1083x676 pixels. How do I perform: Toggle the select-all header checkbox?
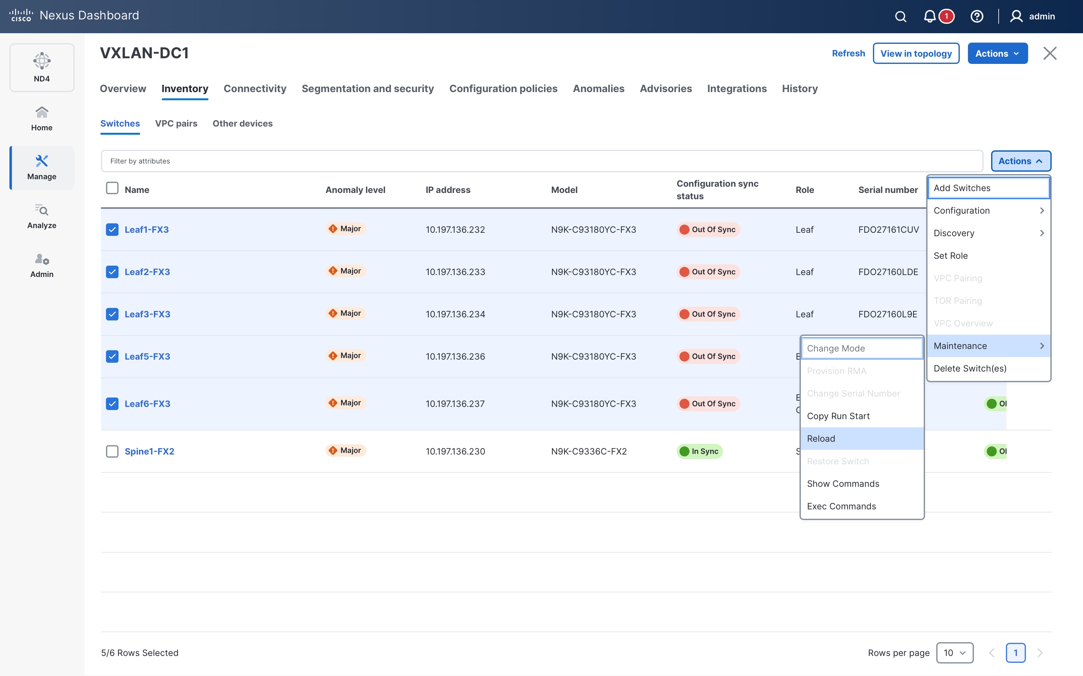point(112,188)
